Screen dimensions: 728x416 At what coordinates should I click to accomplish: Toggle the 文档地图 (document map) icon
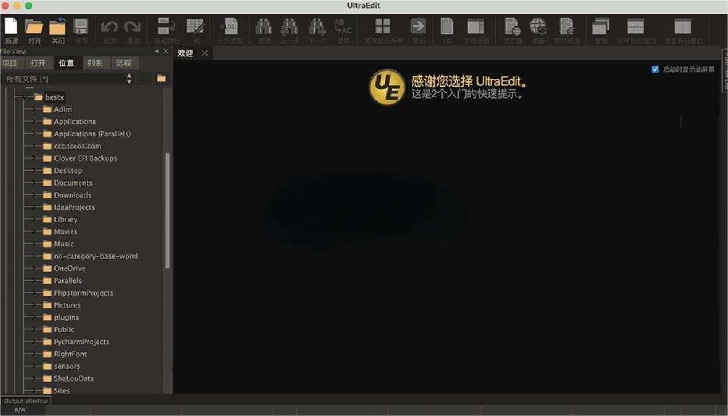click(x=476, y=26)
